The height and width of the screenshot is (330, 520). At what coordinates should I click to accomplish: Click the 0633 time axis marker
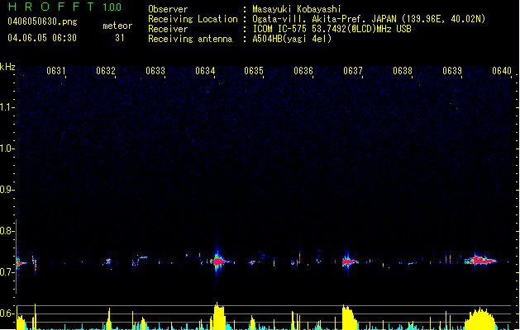[x=155, y=71]
